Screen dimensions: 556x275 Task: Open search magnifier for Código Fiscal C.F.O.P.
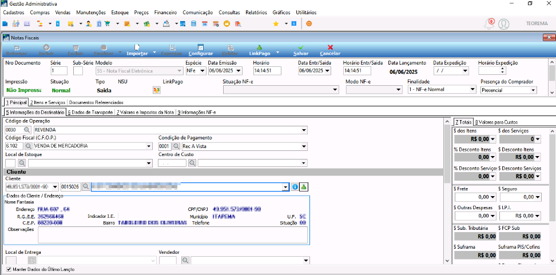(x=27, y=146)
